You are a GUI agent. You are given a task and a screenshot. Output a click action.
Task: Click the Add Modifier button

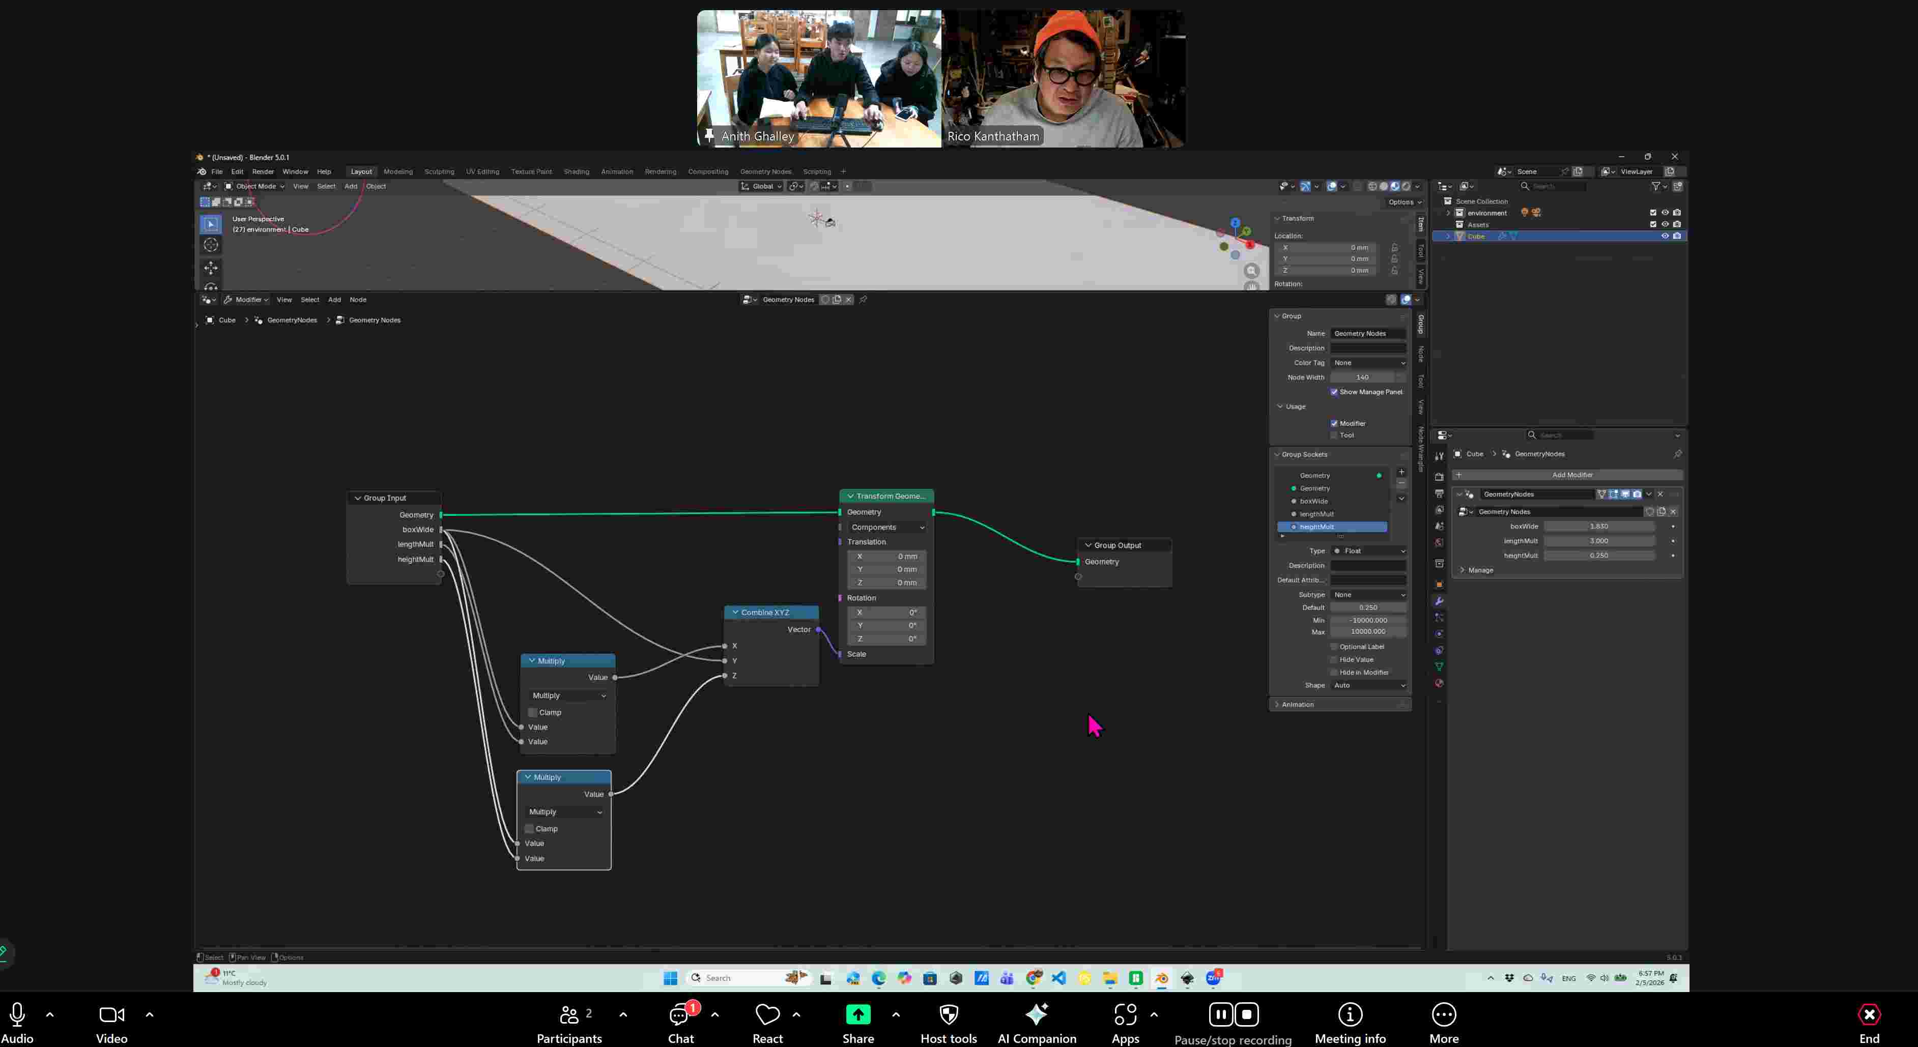(x=1571, y=475)
